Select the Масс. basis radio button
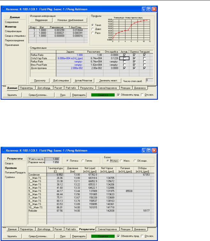The image size is (210, 241). 121,161
